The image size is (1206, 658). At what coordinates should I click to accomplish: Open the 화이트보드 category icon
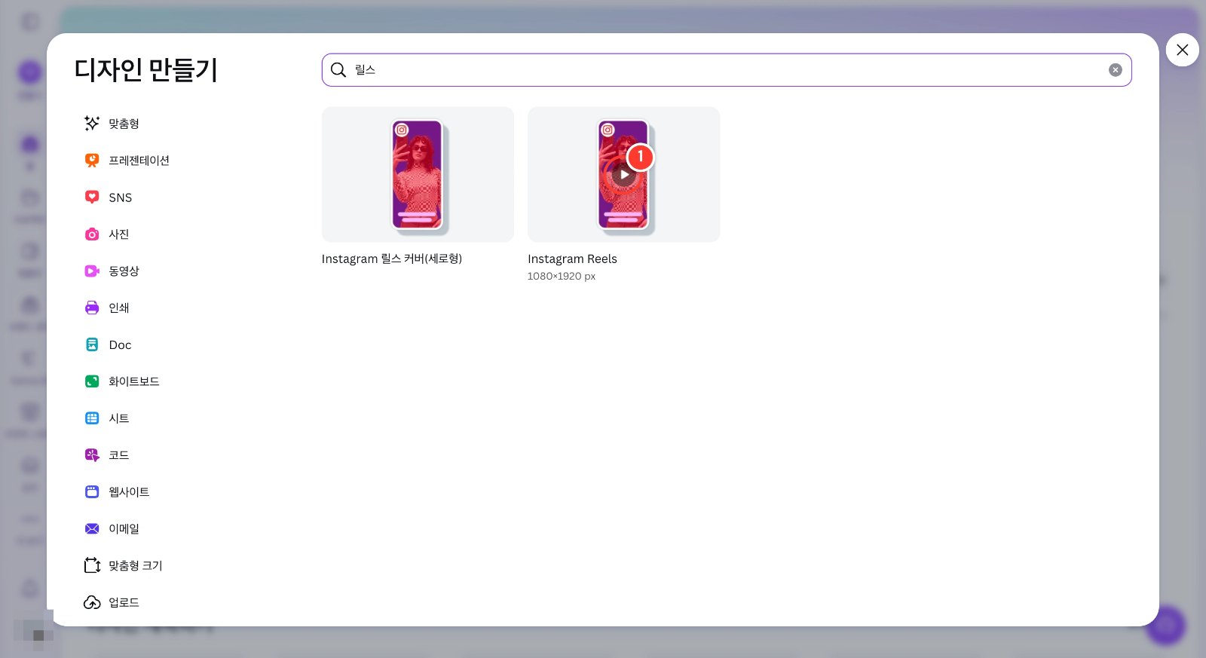coord(92,381)
